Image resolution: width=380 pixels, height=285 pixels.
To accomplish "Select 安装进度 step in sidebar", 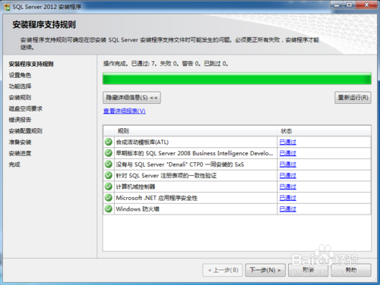I will pos(20,153).
